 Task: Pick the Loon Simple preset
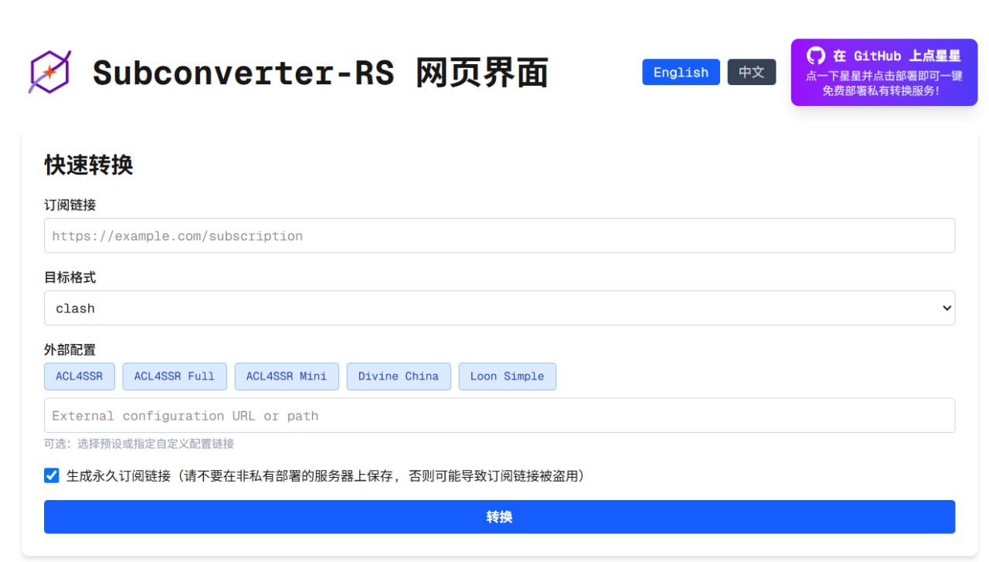coord(507,376)
